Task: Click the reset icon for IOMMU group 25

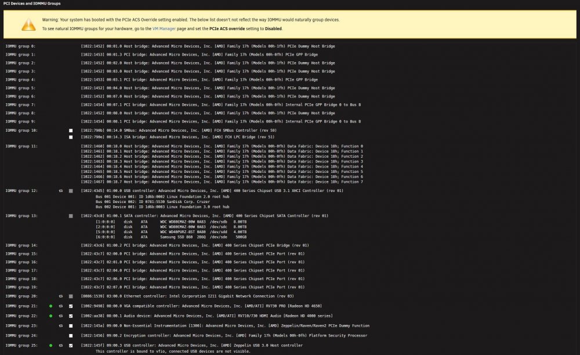Action: point(61,346)
